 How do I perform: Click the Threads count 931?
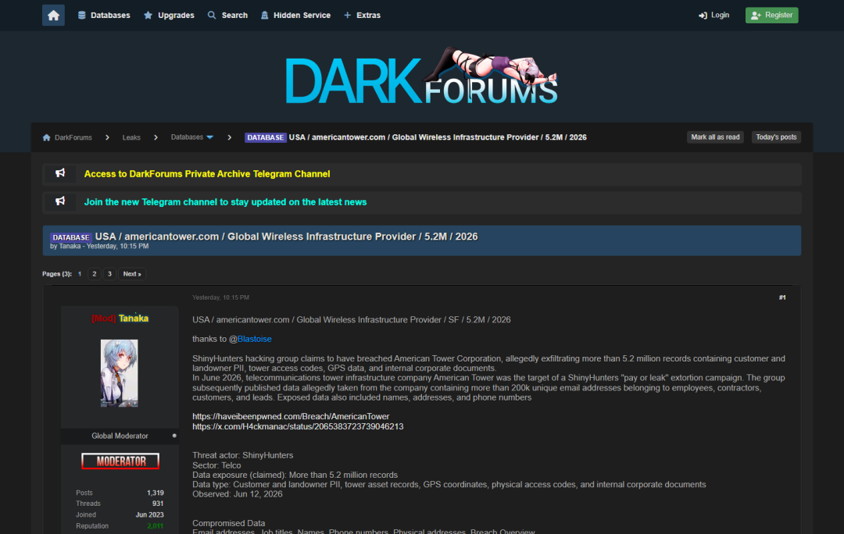click(x=158, y=504)
